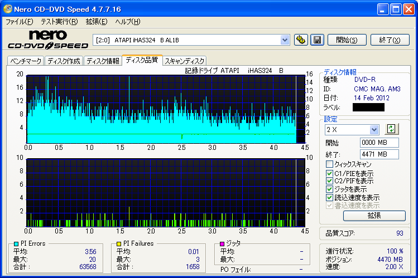Select the ディスク品質 tab
Screen dimensions: 418x278
coord(142,60)
